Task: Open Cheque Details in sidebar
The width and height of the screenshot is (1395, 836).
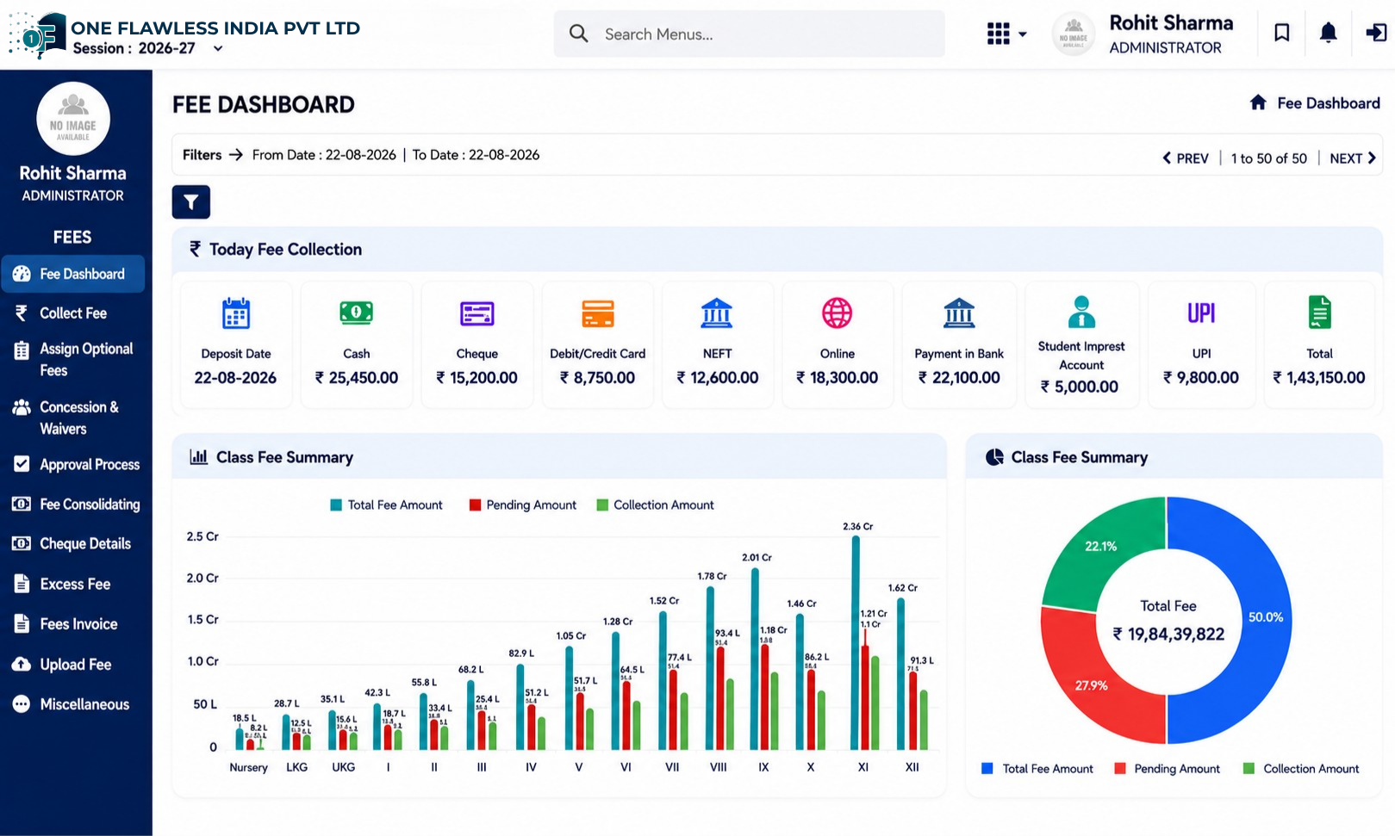Action: coord(73,544)
